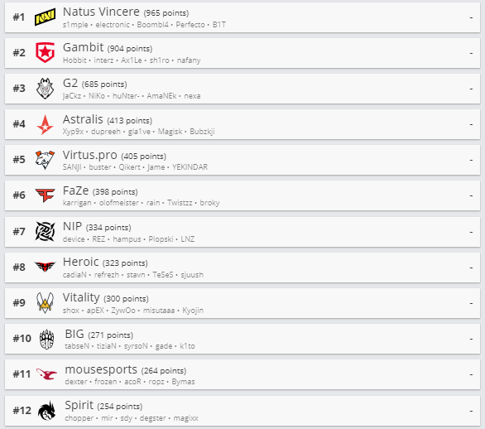
Task: Click the BIG paw logo
Action: click(x=47, y=339)
